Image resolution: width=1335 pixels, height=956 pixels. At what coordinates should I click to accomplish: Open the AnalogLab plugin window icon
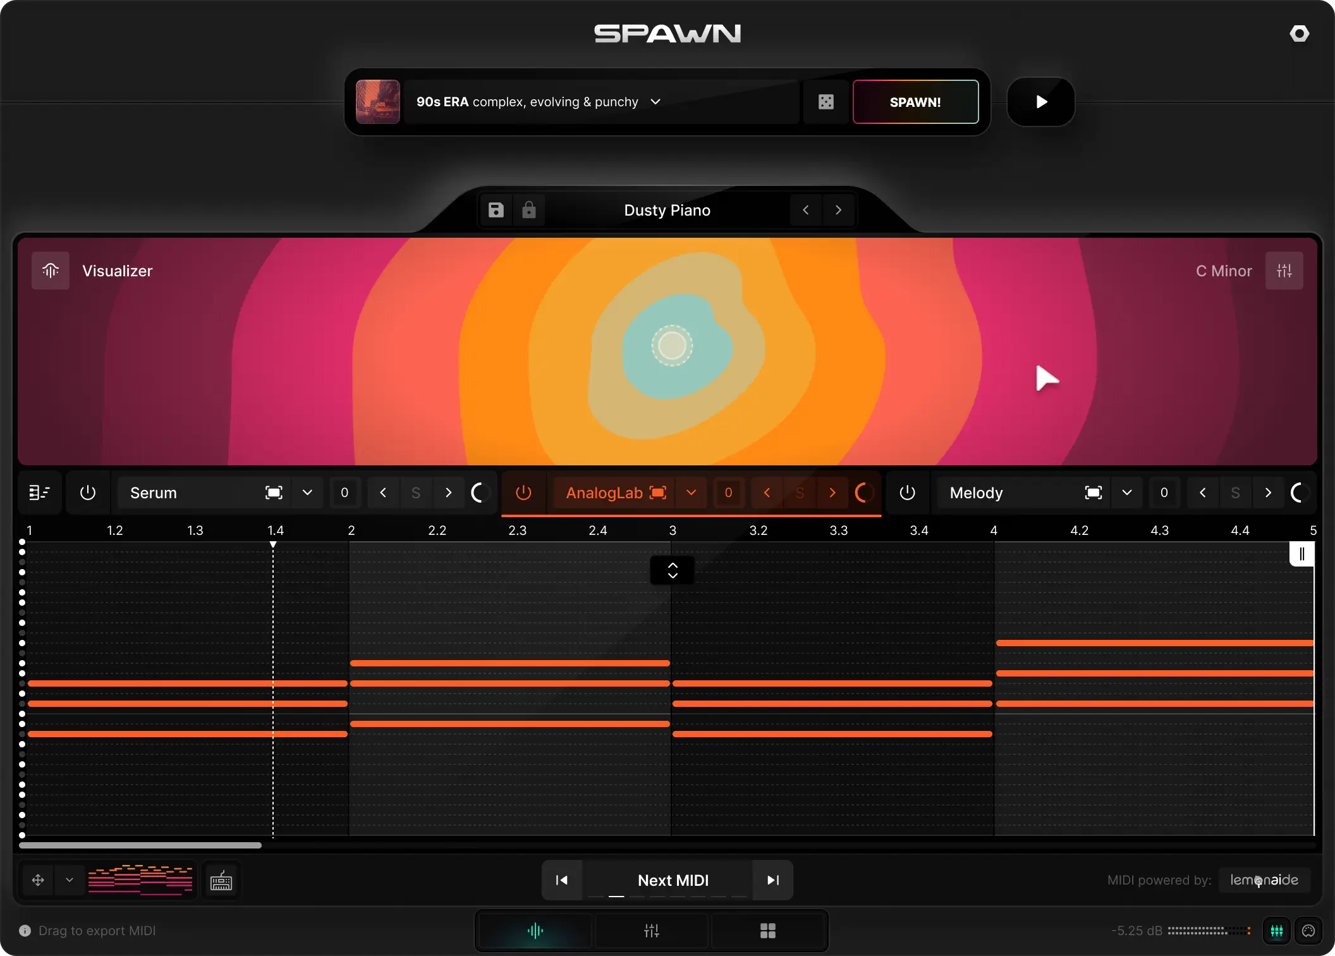(658, 493)
